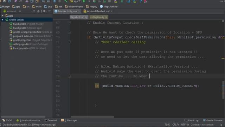Viewport: 225px width, 127px height.
Task: Click Scroll from Source icon in project panel
Action: click(34, 11)
